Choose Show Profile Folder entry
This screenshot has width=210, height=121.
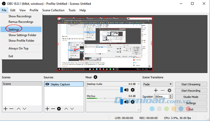[21, 41]
